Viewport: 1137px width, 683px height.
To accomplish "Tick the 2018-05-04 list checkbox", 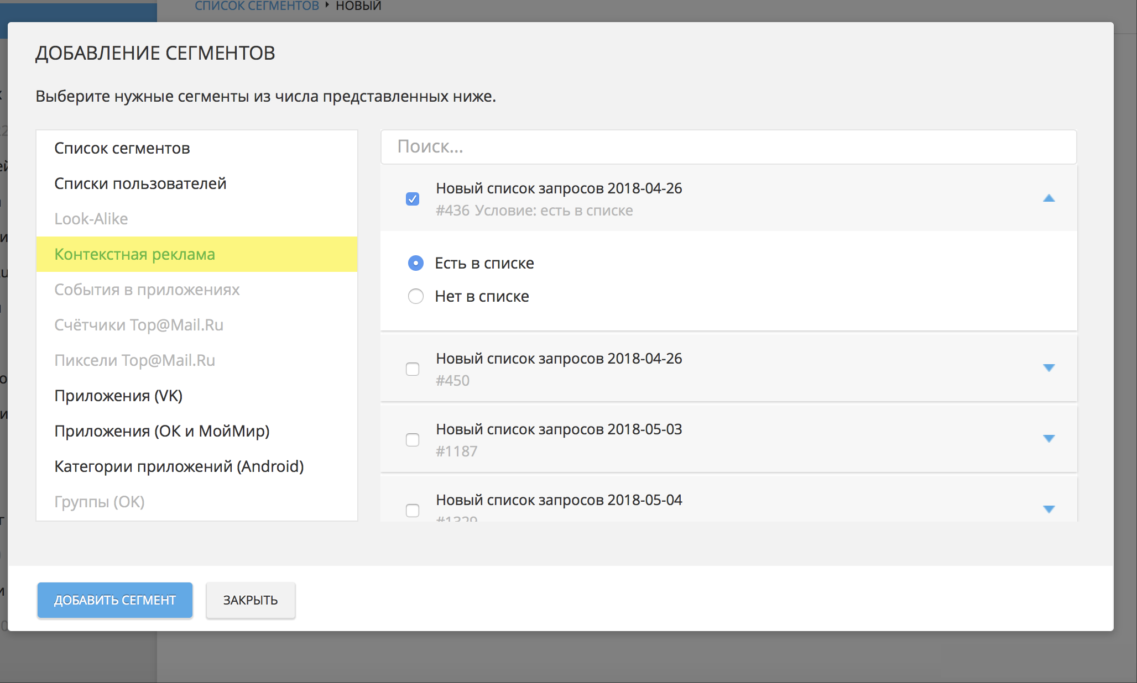I will (413, 510).
